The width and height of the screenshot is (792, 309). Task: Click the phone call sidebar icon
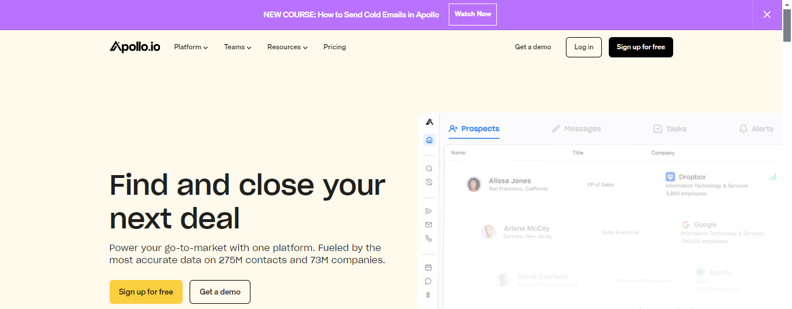[x=429, y=238]
